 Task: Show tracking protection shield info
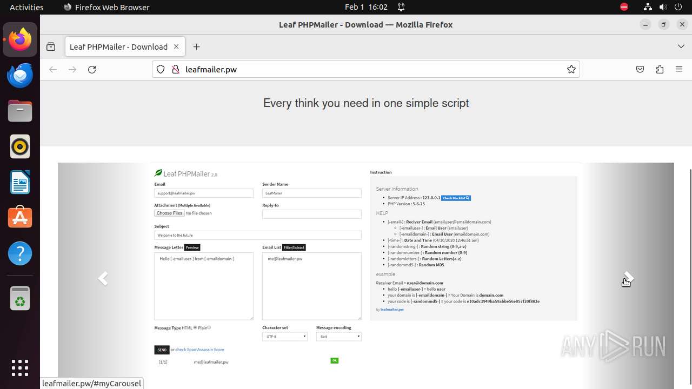click(x=161, y=69)
